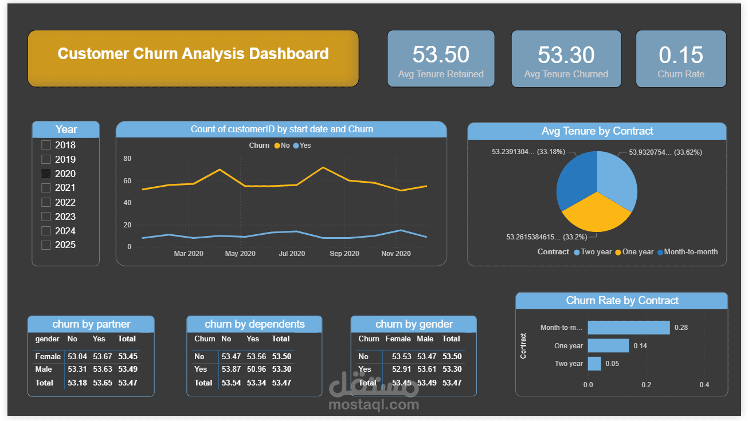
Task: Toggle the 'Yes' churn series in legend
Action: pos(304,145)
